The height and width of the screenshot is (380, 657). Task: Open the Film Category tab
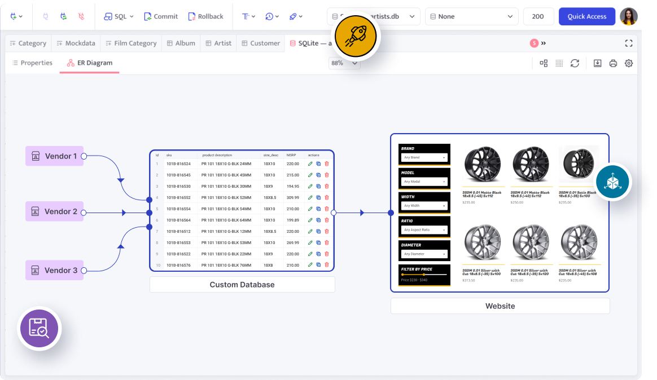point(130,43)
